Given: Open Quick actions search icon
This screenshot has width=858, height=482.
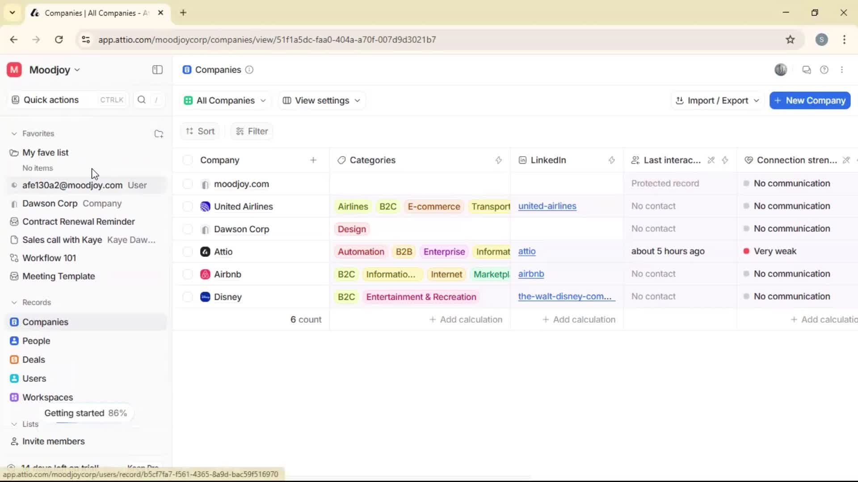Looking at the screenshot, I should (141, 100).
